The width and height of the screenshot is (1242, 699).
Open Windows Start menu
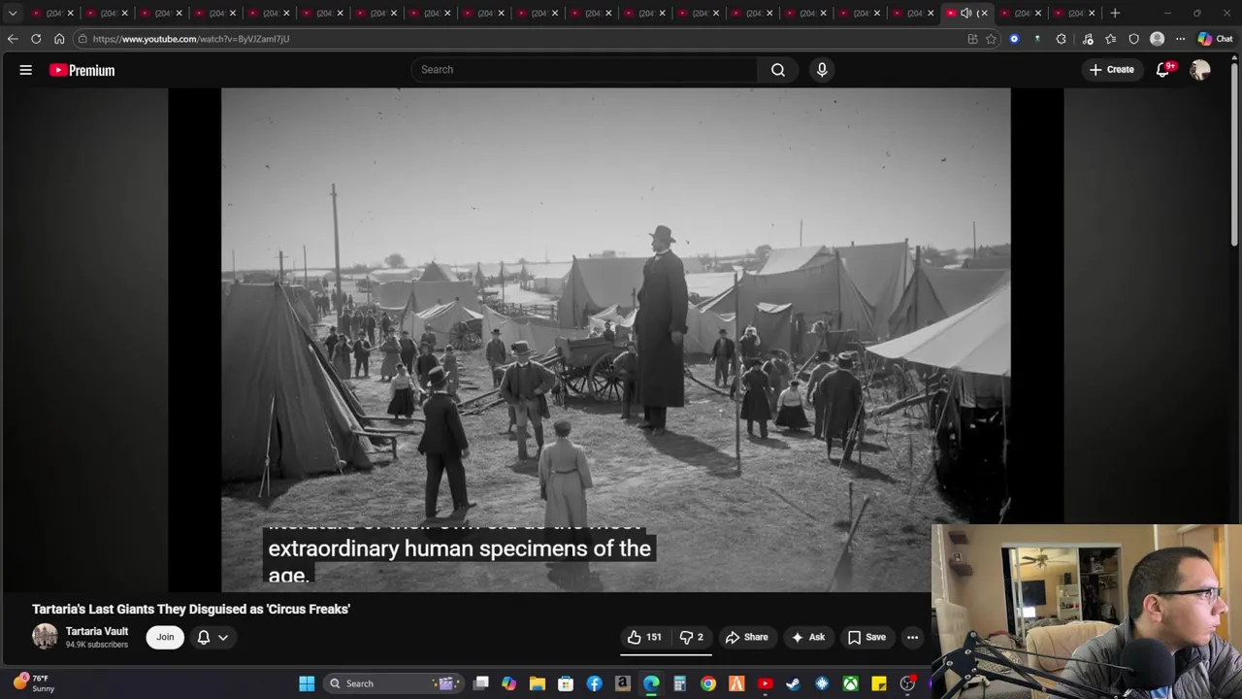(x=307, y=683)
